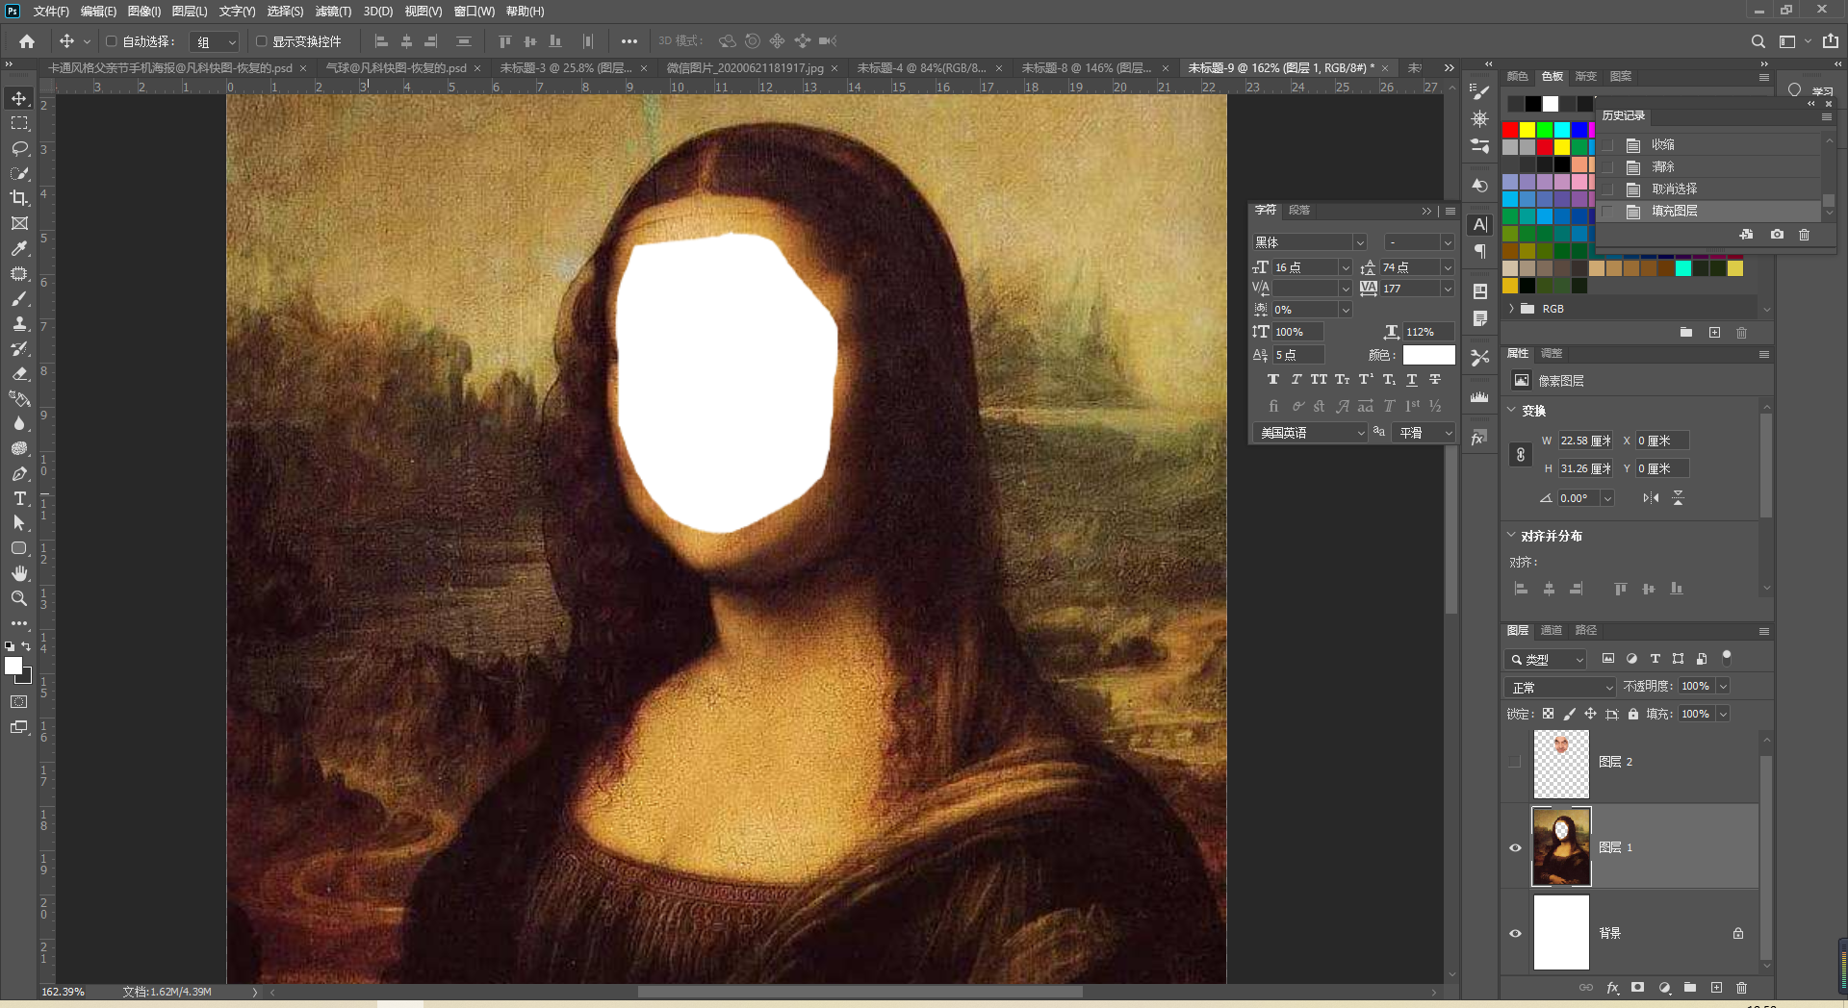This screenshot has height=1008, width=1848.
Task: Toggle width and height link constraint
Action: [1521, 455]
